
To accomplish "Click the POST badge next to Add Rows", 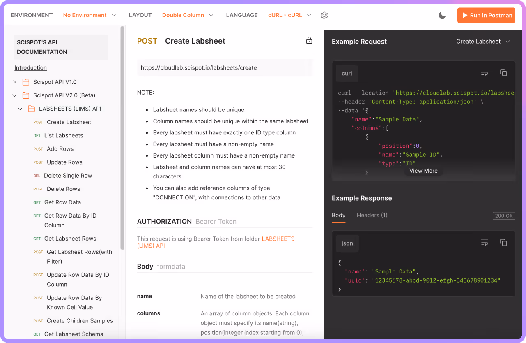I will coord(38,149).
